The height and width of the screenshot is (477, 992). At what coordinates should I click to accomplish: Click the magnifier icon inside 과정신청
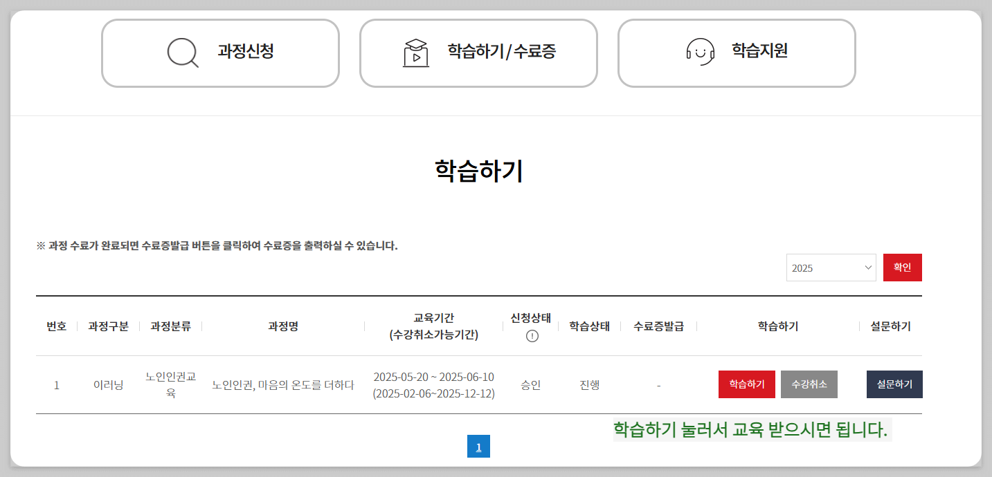click(181, 53)
